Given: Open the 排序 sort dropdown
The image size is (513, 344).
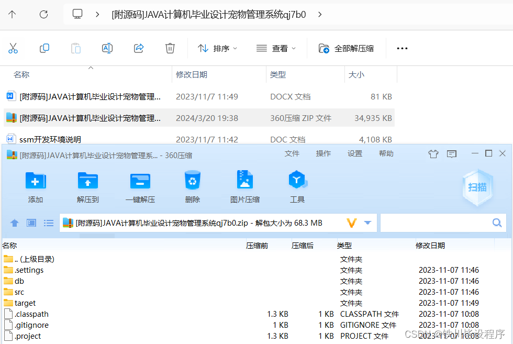Looking at the screenshot, I should pos(218,48).
